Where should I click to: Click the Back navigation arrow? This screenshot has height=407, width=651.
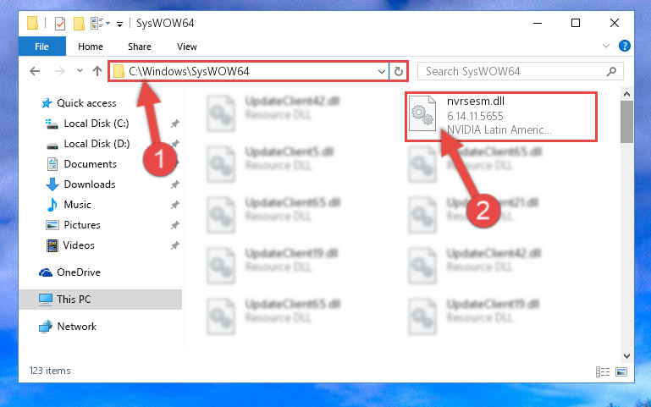35,71
